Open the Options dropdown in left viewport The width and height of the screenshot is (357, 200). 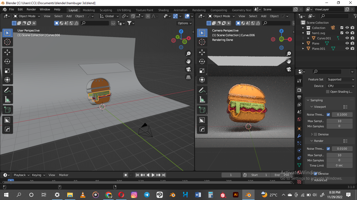coord(184,23)
